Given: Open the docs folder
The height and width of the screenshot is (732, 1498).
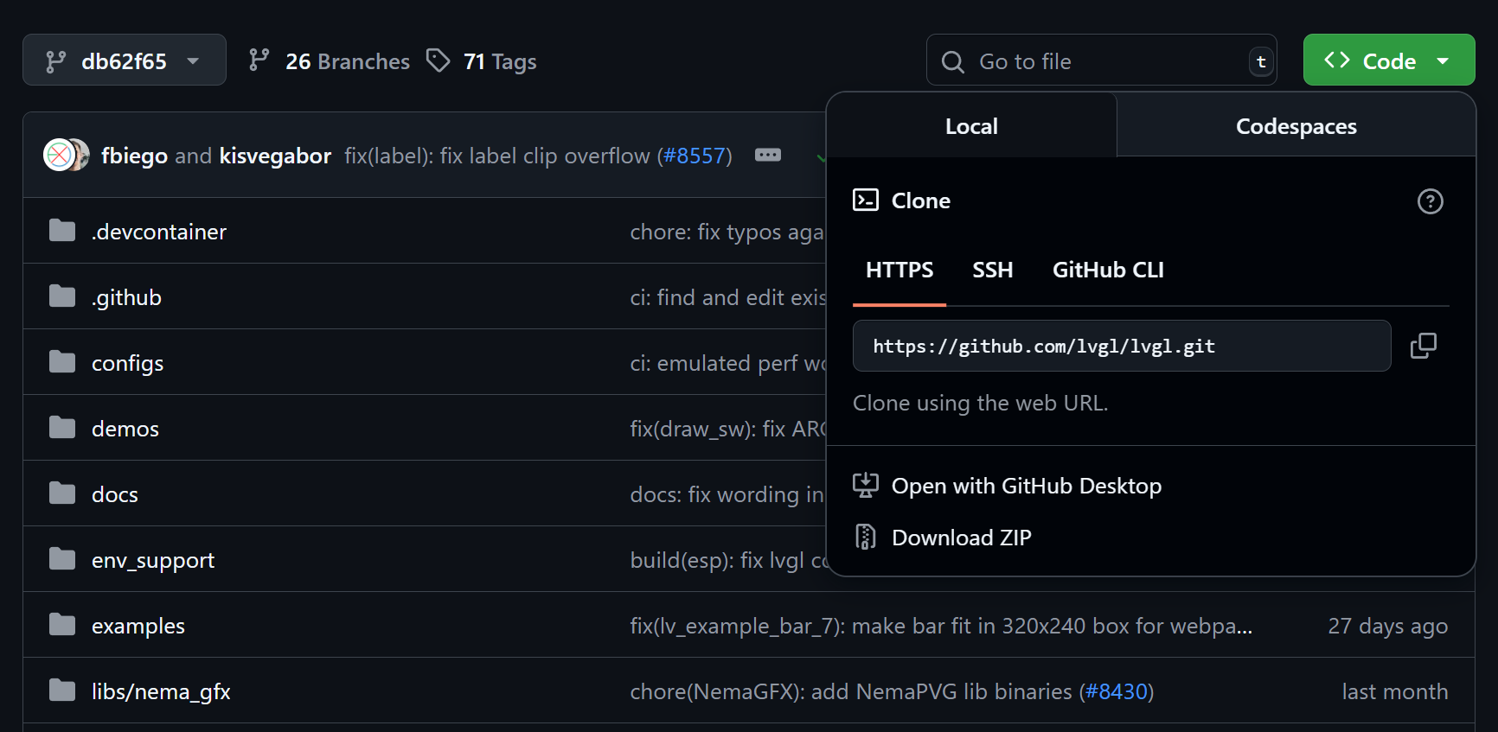Looking at the screenshot, I should coord(115,494).
